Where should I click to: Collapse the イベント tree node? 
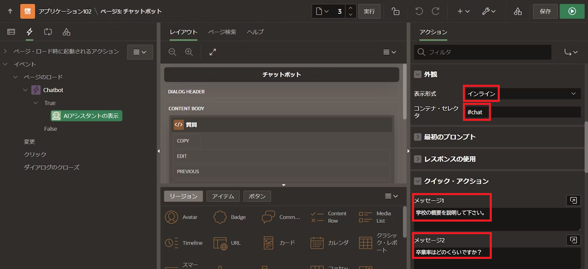click(5, 64)
